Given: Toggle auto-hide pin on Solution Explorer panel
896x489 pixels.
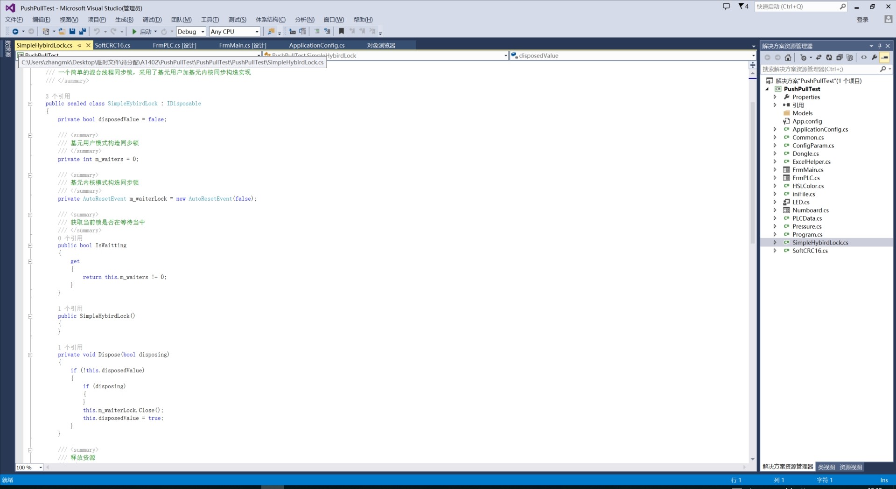Looking at the screenshot, I should point(880,46).
